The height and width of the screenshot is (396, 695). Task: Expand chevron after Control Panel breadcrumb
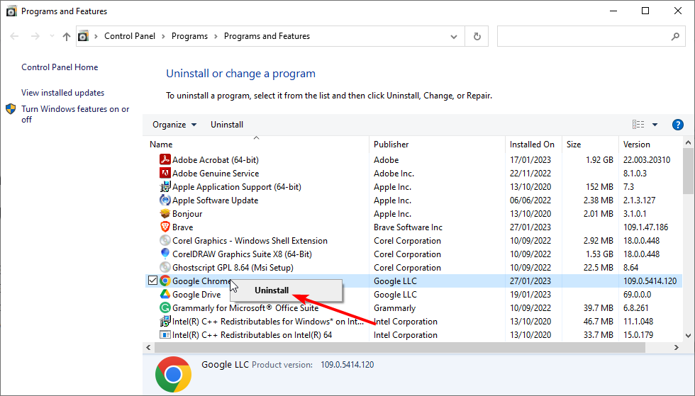tap(164, 36)
